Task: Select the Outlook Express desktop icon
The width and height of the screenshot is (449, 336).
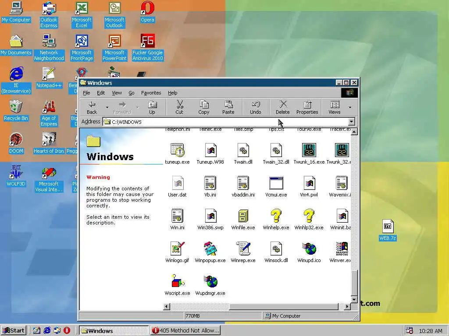Action: pyautogui.click(x=49, y=15)
